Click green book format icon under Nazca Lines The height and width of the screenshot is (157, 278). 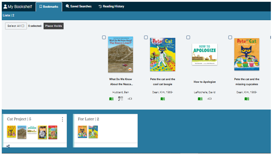tap(111, 99)
